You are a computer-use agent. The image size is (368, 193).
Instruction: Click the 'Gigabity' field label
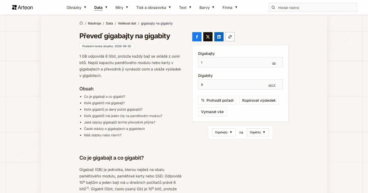205,76
